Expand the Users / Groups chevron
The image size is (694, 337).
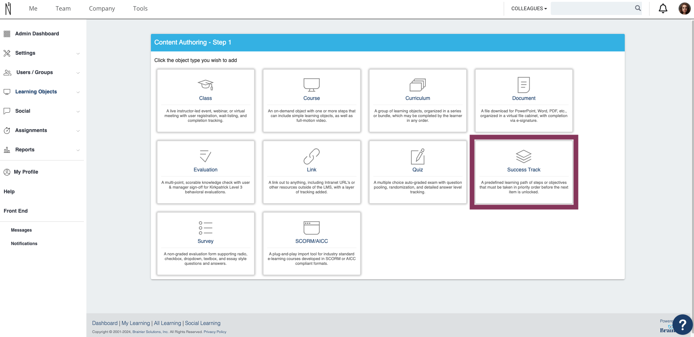coord(78,73)
